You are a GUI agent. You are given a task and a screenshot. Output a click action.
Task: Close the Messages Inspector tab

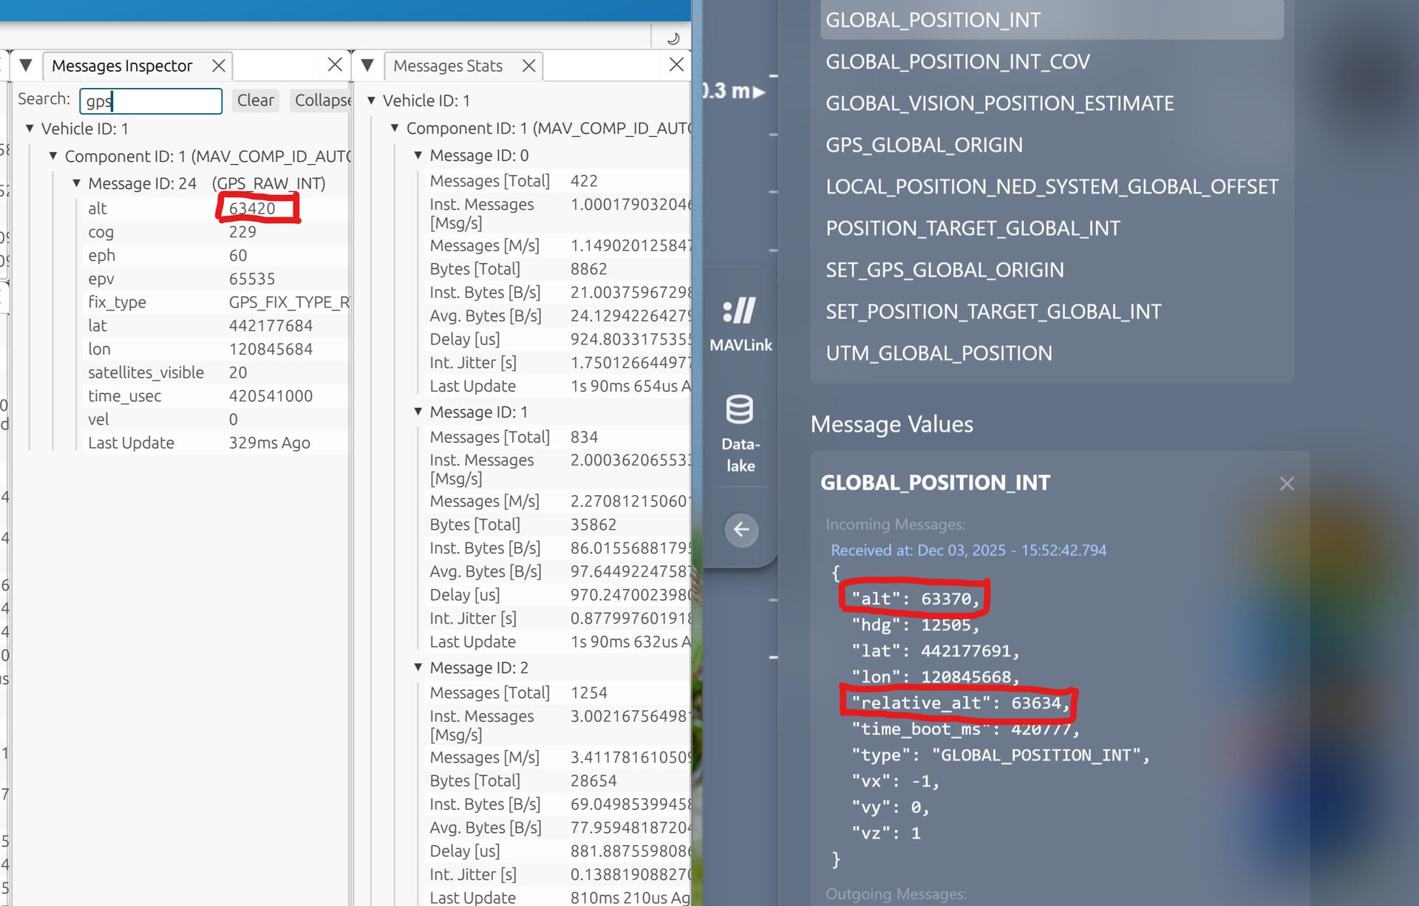coord(219,66)
